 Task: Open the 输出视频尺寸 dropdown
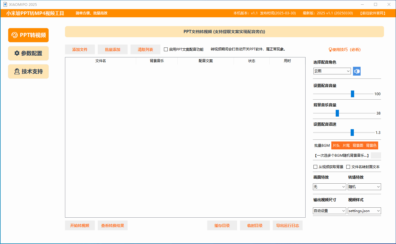point(330,211)
